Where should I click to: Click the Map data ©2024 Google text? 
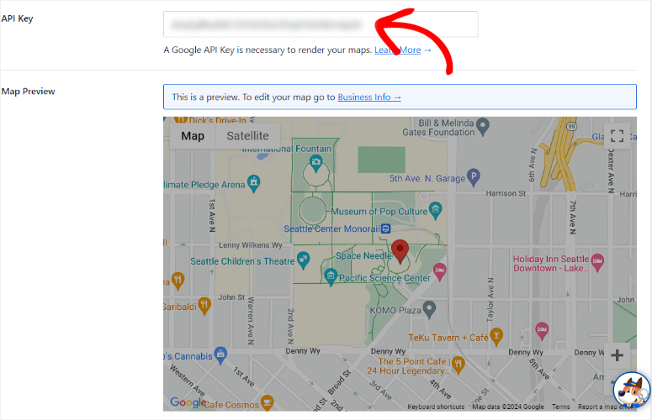(507, 407)
